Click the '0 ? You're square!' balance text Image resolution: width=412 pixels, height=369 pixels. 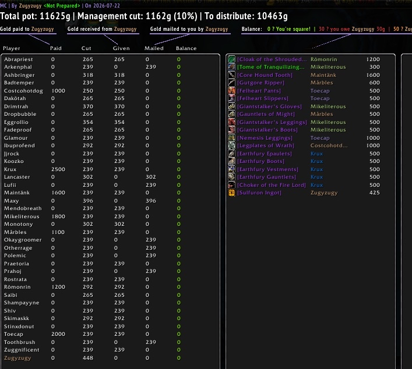pos(289,29)
